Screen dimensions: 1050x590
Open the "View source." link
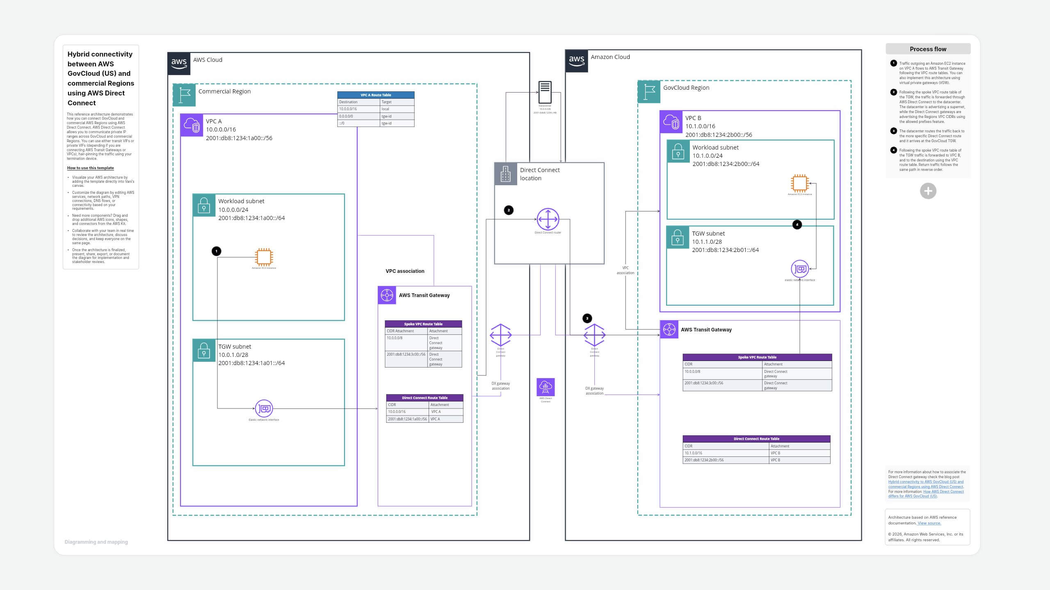tap(929, 523)
